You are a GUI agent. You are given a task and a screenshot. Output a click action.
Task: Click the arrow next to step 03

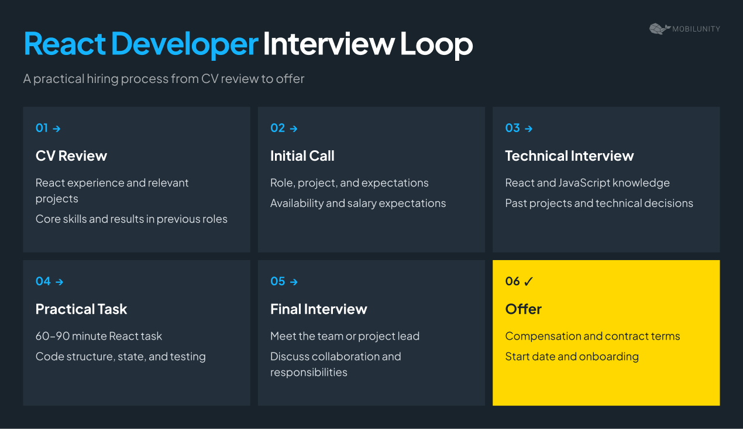[528, 129]
